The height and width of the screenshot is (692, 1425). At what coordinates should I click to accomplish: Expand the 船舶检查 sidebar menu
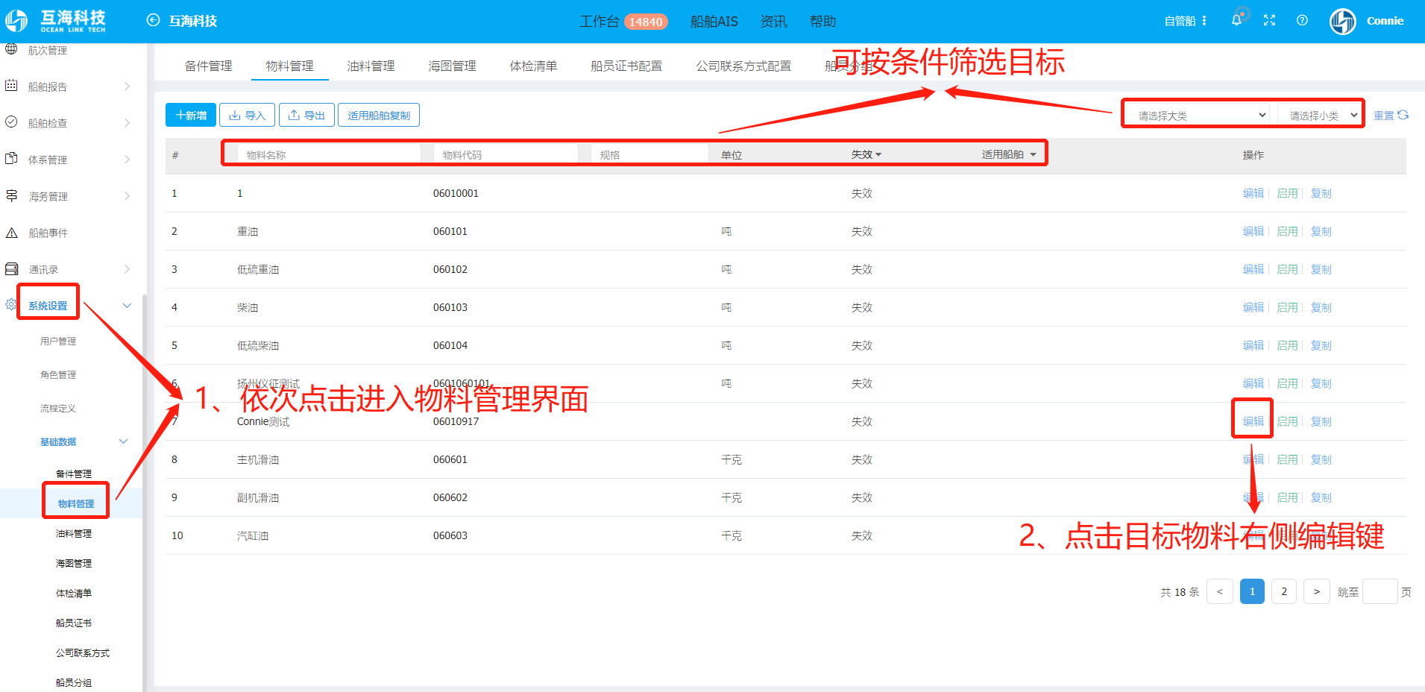click(x=127, y=122)
